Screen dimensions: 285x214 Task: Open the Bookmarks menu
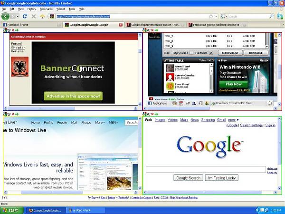46,9
